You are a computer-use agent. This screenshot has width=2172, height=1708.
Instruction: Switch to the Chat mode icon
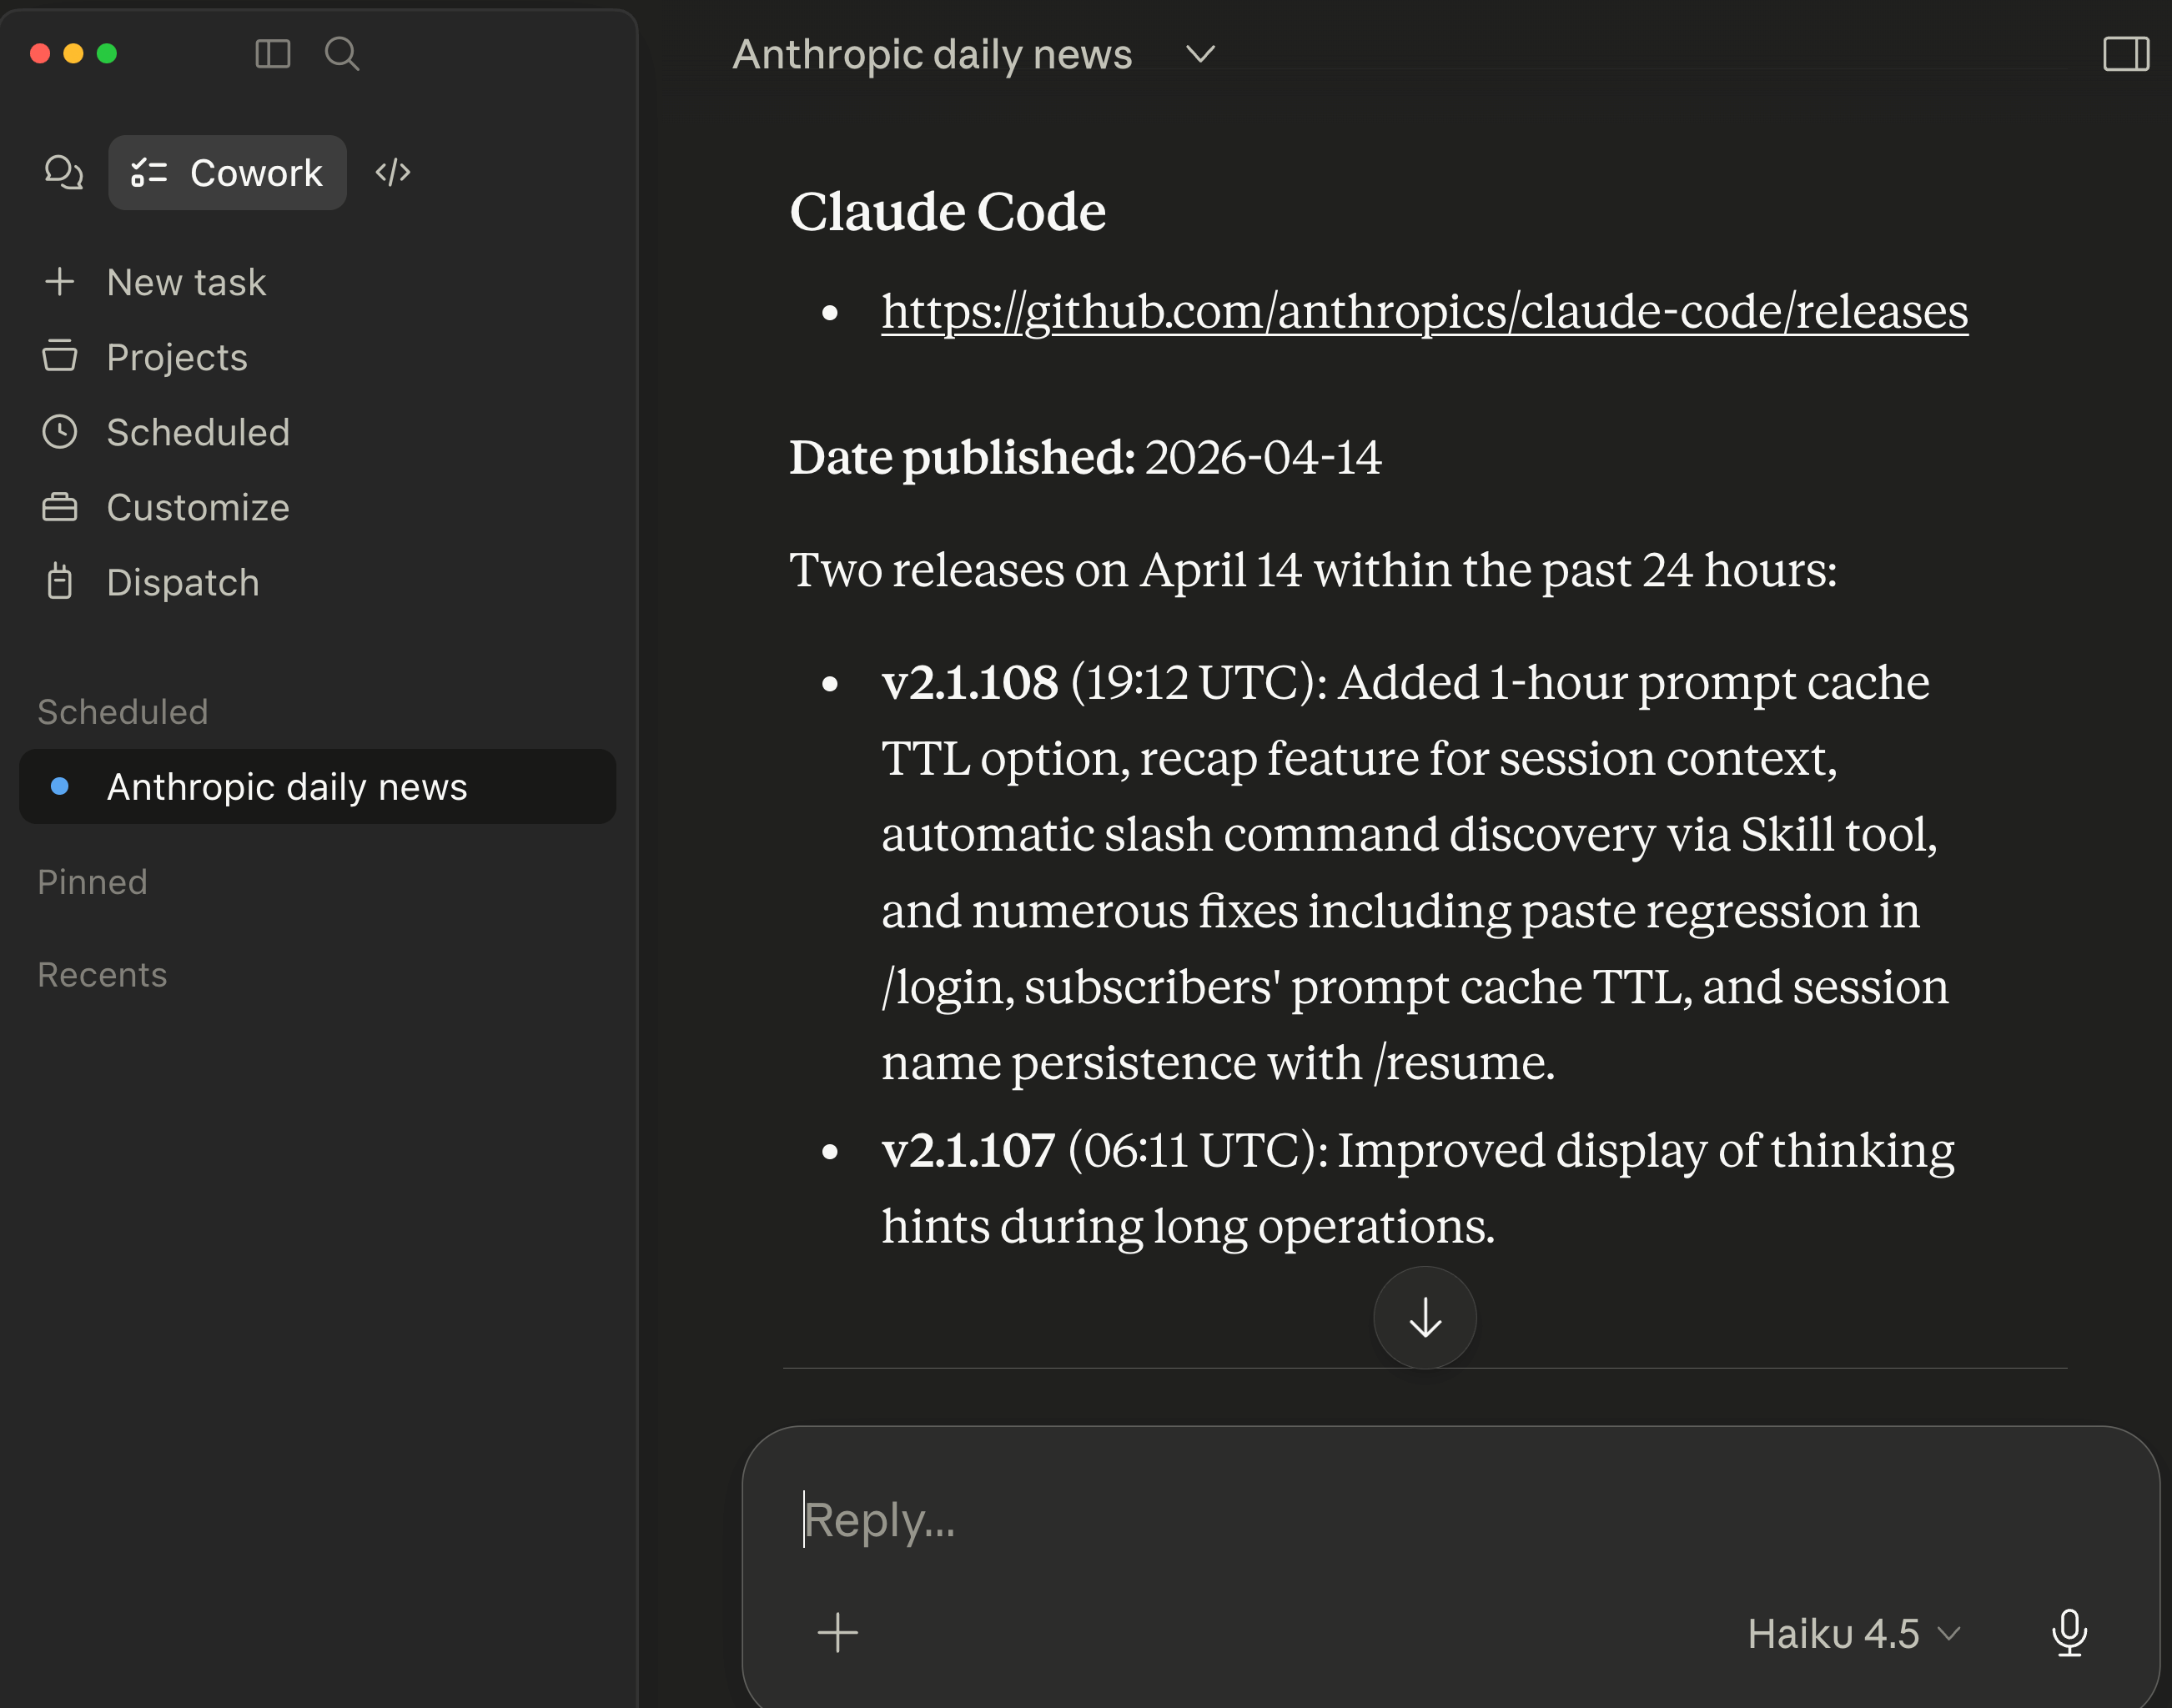(x=63, y=172)
